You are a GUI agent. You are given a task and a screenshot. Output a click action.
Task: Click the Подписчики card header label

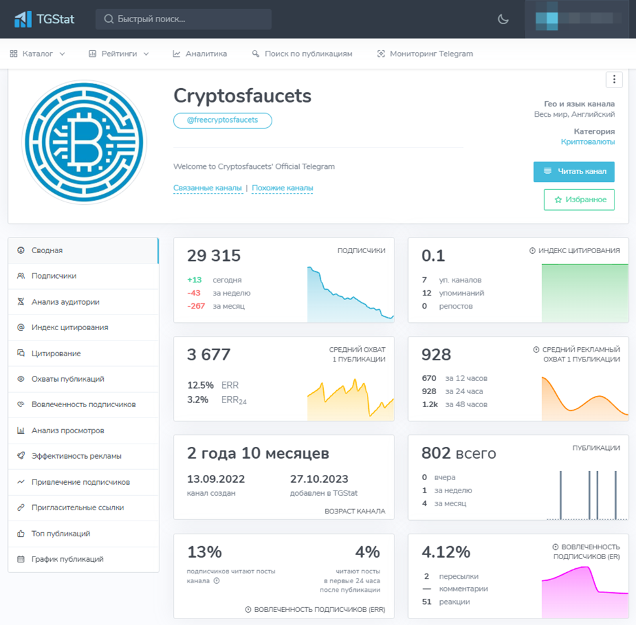[x=361, y=251]
